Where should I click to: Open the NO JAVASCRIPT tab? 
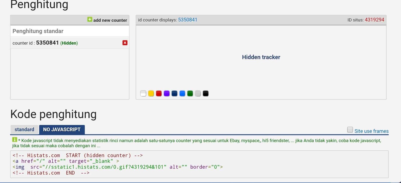pyautogui.click(x=62, y=129)
